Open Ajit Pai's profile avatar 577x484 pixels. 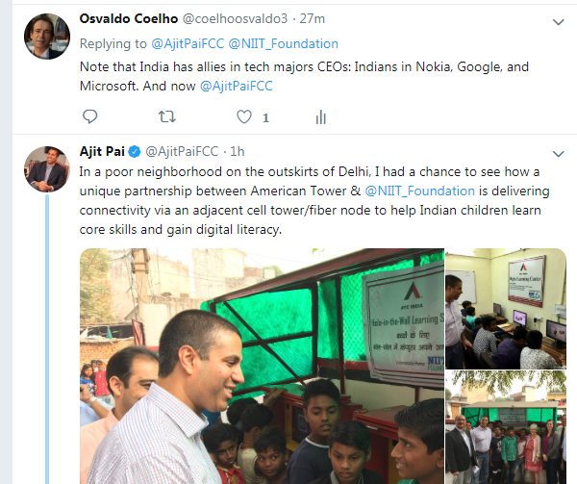(x=47, y=169)
